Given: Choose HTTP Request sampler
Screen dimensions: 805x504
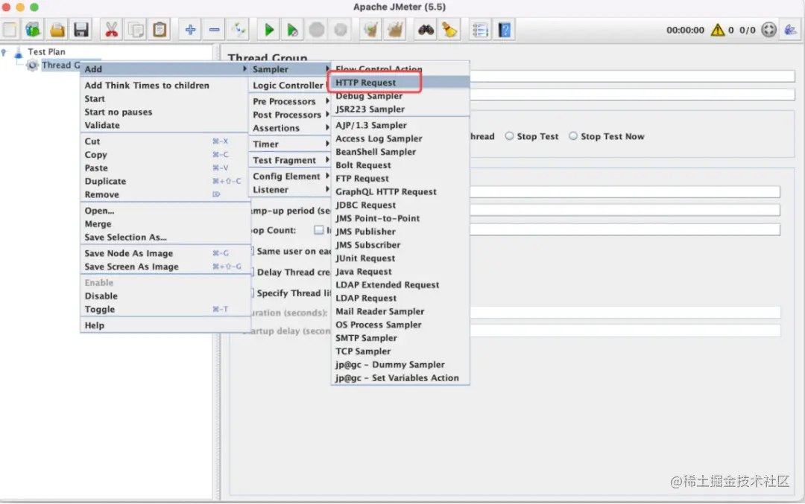Looking at the screenshot, I should [400, 83].
